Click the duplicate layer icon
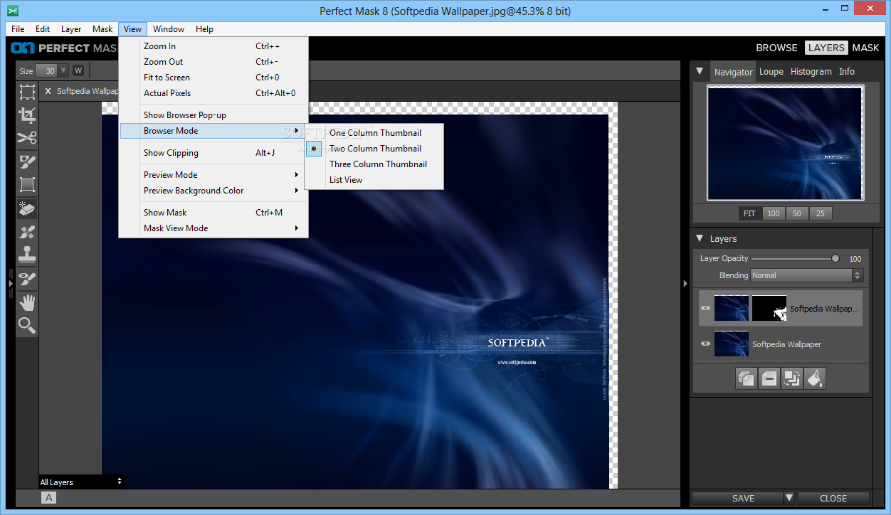 pos(747,378)
